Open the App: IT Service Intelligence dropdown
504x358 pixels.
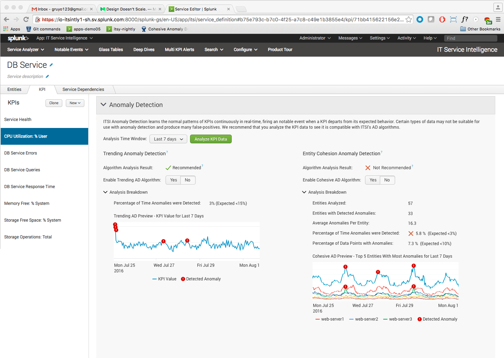tap(65, 38)
